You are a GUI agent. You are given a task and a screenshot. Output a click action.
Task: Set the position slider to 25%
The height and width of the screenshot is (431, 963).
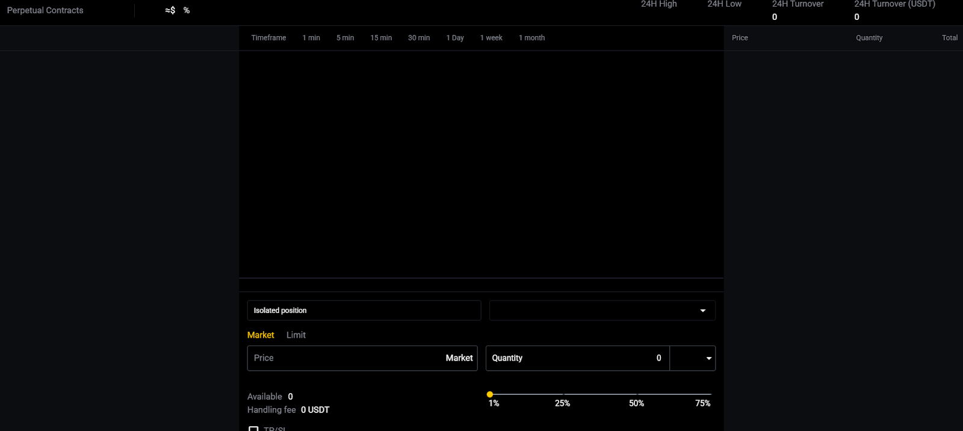tap(562, 403)
